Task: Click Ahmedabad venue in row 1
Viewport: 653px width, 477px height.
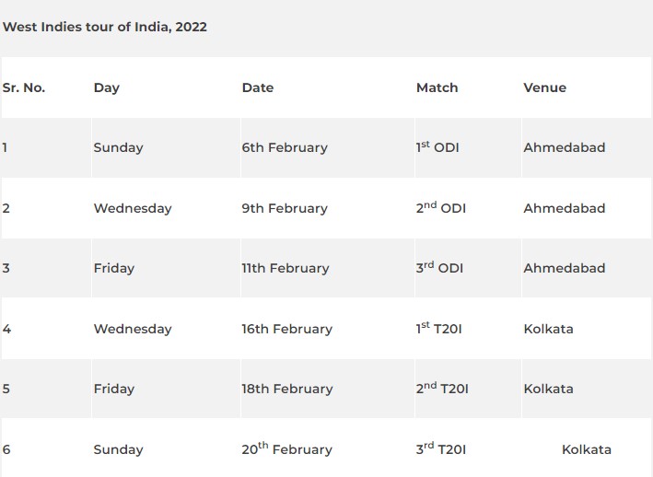Action: 565,147
